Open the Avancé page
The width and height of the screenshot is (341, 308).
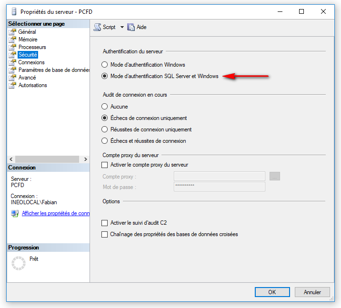(x=27, y=78)
